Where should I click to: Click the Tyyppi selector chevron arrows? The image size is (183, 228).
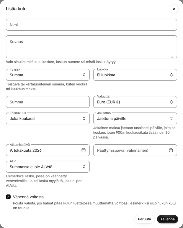click(x=84, y=75)
